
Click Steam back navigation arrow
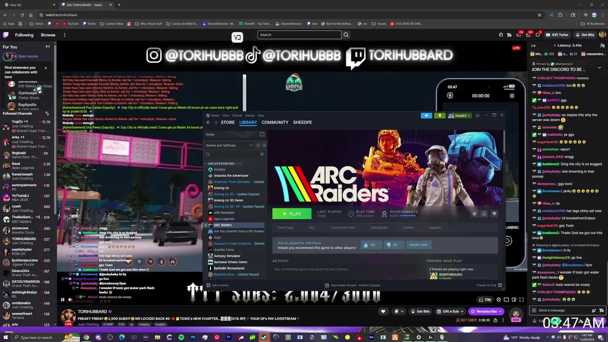tap(208, 122)
